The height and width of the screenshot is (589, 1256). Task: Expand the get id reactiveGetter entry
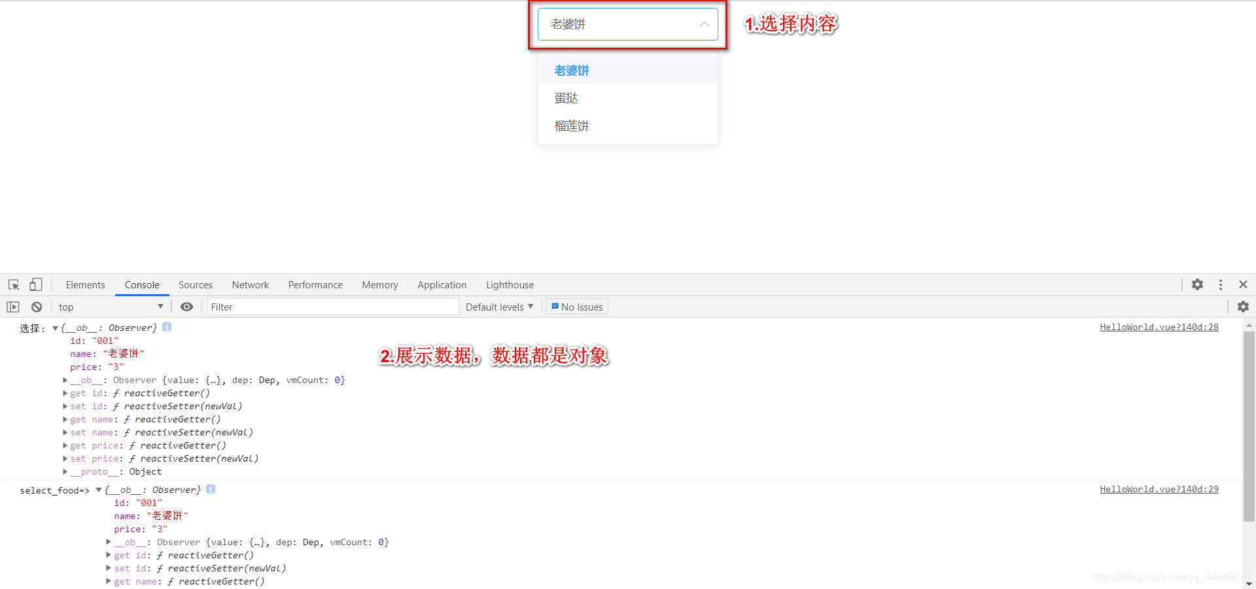[x=65, y=393]
